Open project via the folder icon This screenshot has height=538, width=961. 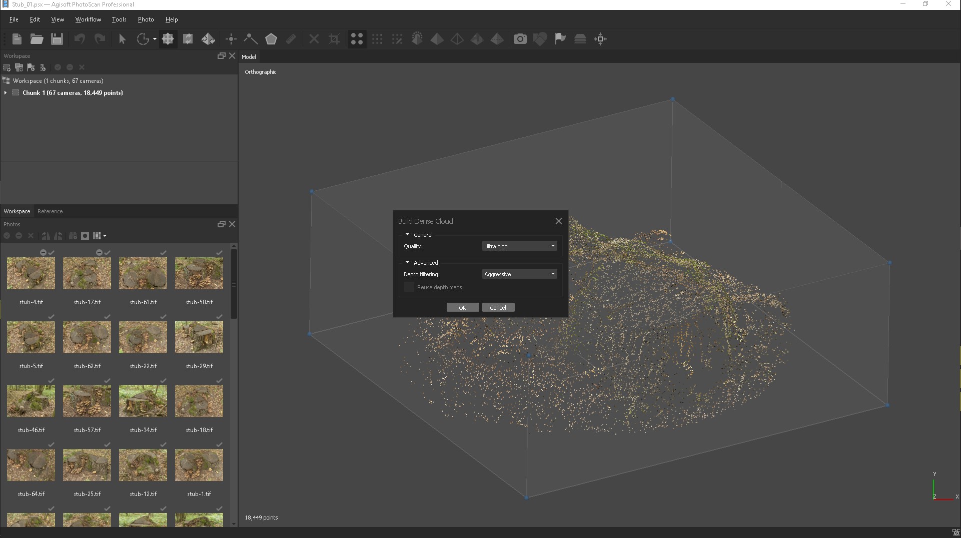[37, 39]
